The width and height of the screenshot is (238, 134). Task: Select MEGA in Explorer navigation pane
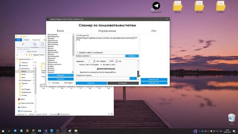coord(21,99)
